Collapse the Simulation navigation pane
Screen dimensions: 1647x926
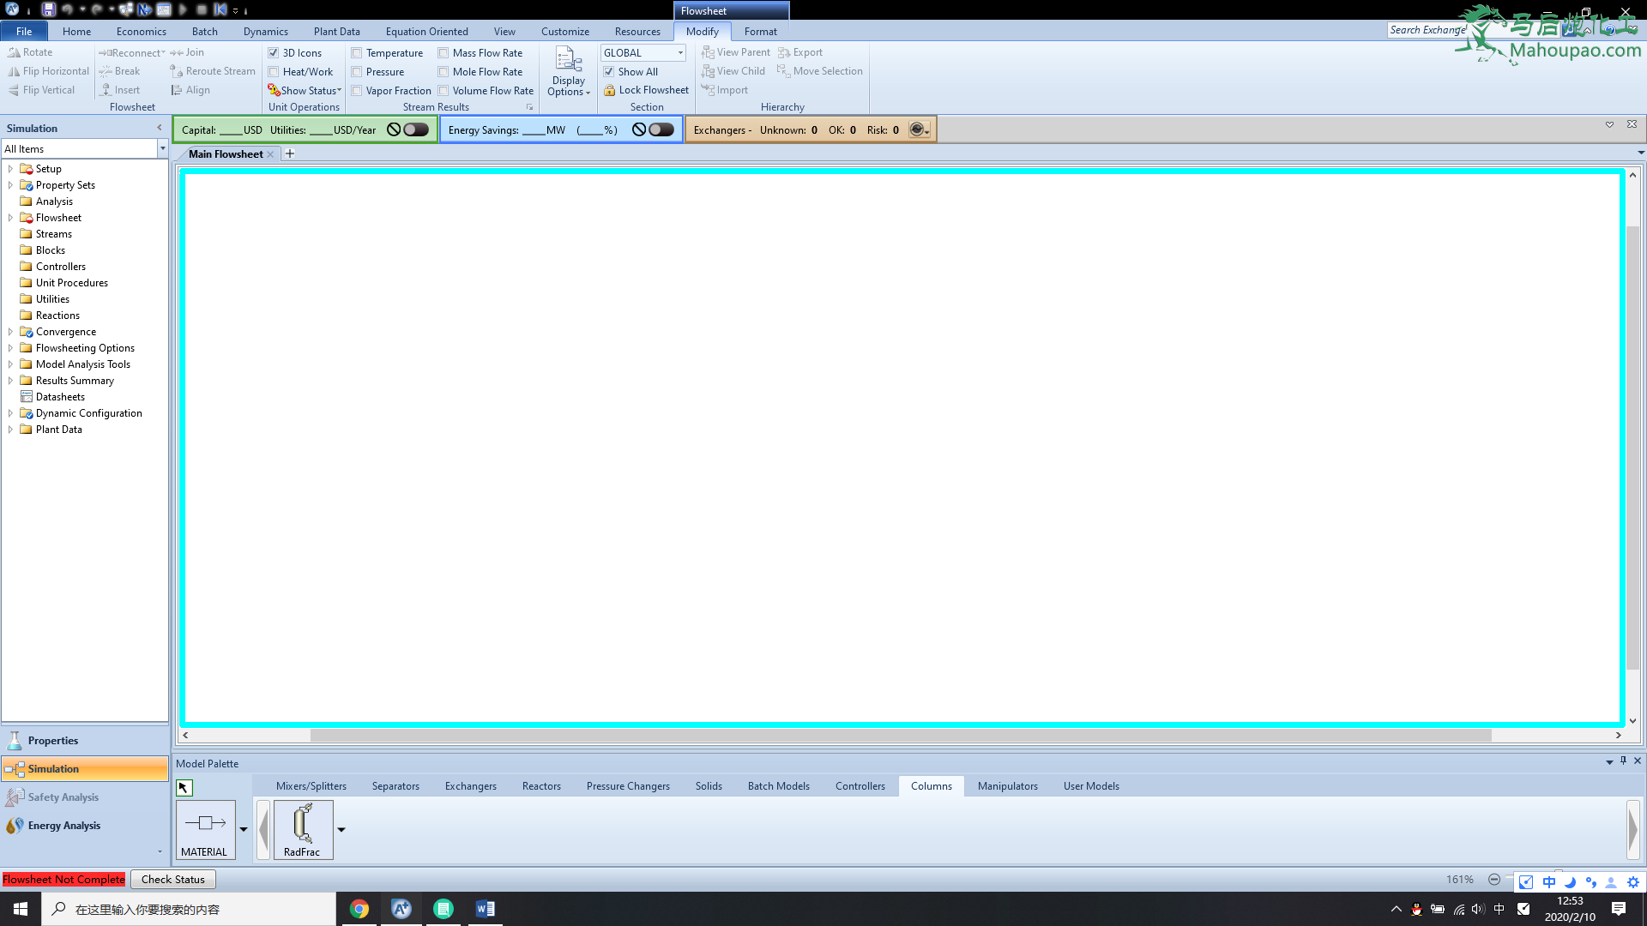click(x=160, y=128)
